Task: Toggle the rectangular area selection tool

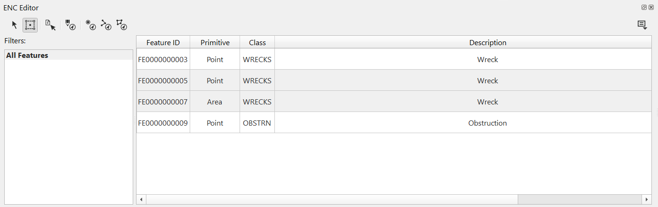Action: click(x=30, y=25)
